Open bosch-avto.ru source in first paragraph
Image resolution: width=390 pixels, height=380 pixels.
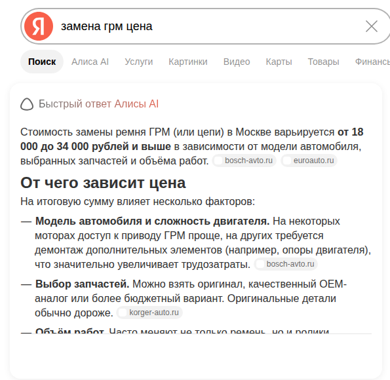pyautogui.click(x=244, y=161)
